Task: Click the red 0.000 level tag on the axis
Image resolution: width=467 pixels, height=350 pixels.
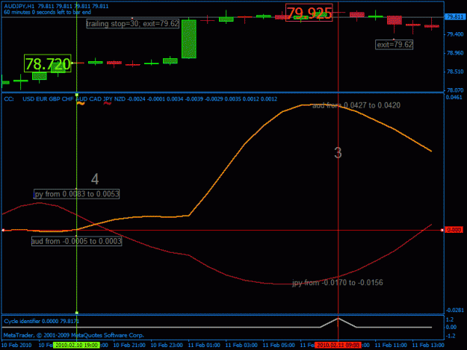Action: [454, 230]
